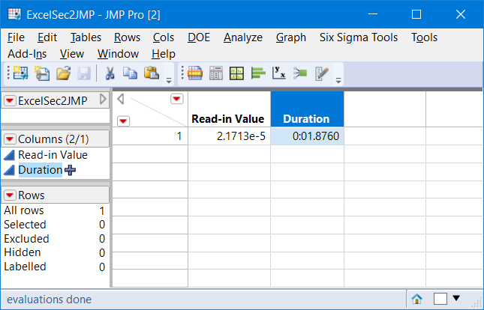Image resolution: width=484 pixels, height=310 pixels.
Task: Select Read-in Value in the Columns list
Action: 53,155
